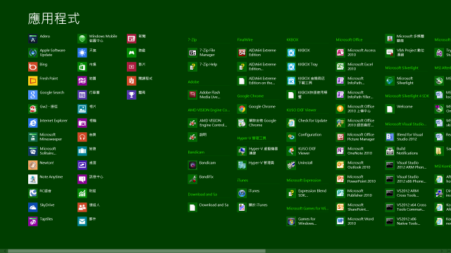Click the KUSO EXIF Viewer group header

click(x=301, y=110)
